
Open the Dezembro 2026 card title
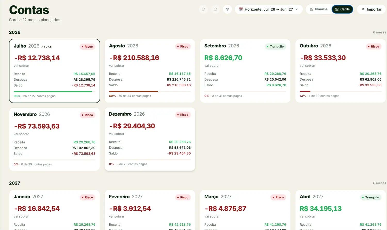127,114
